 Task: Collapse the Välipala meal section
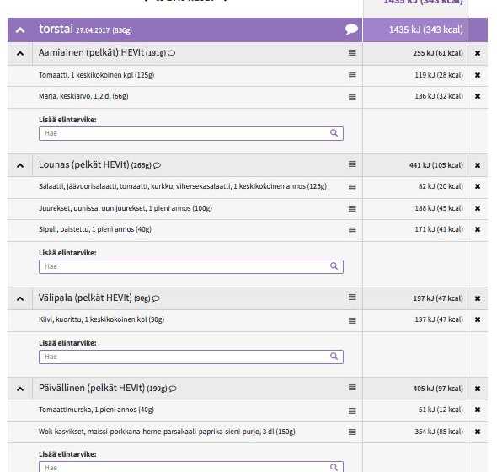[20, 298]
